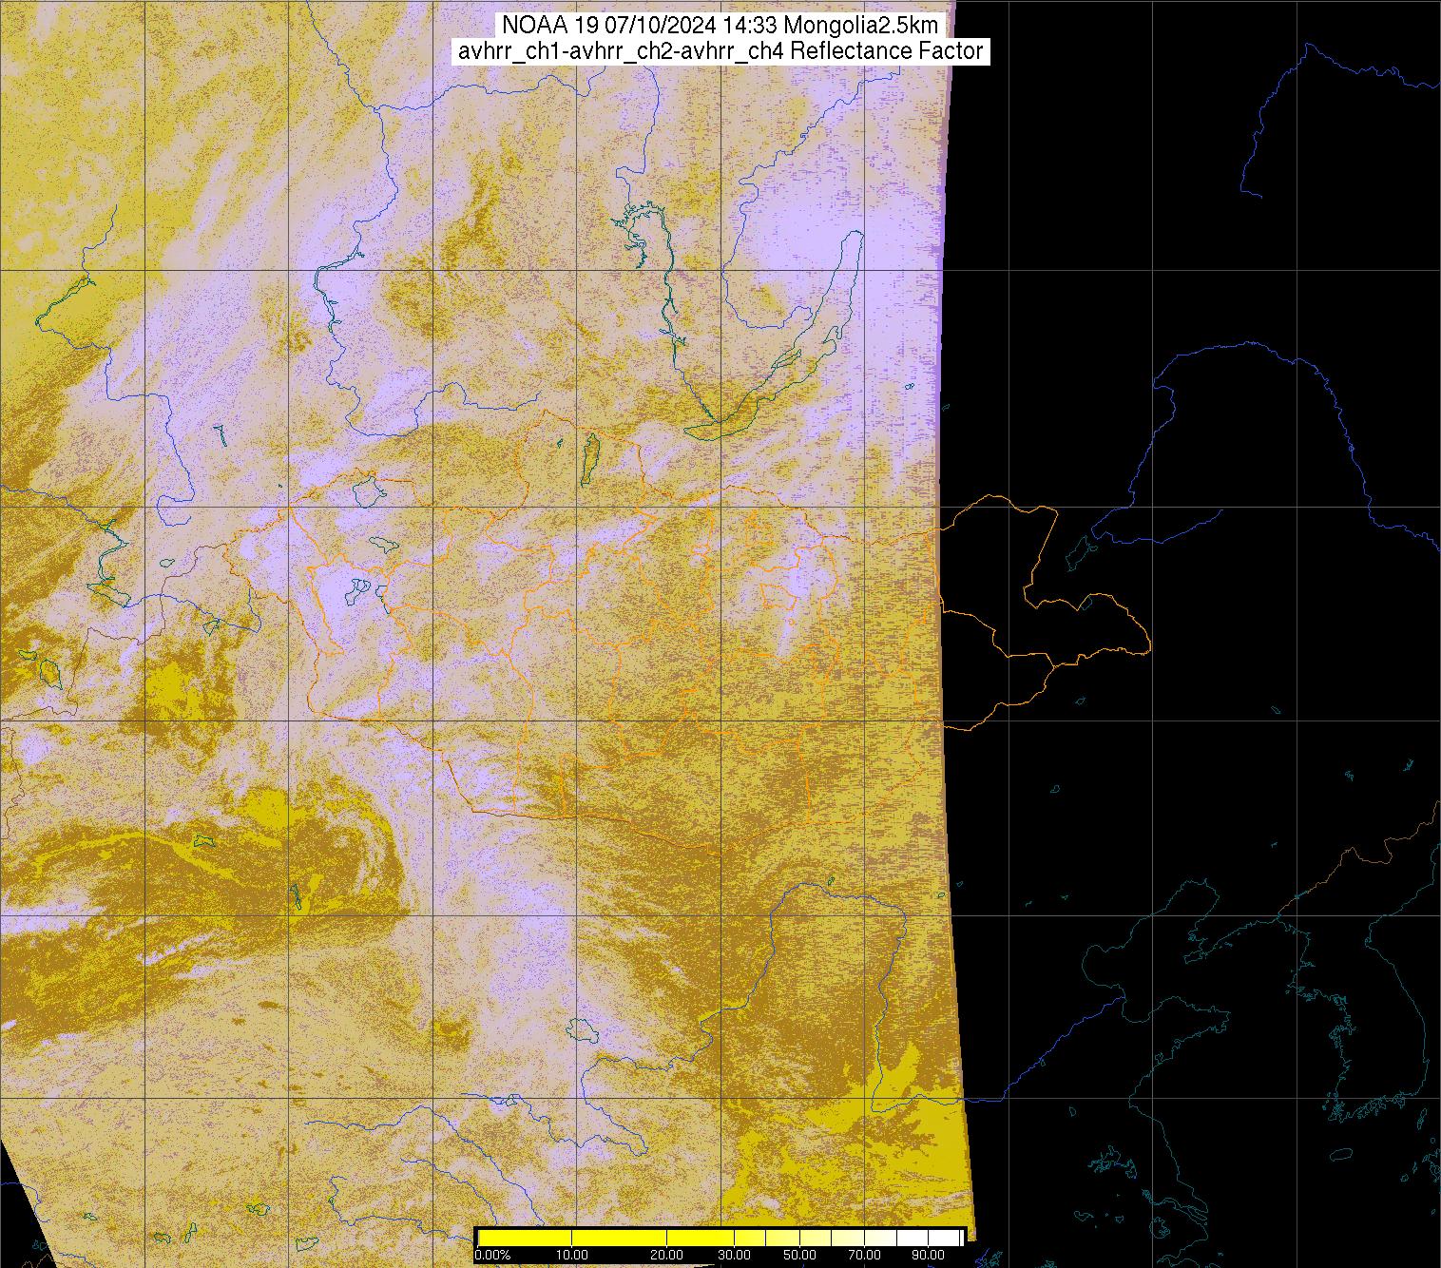Click the blue coastline outline at the top right

click(x=1274, y=114)
